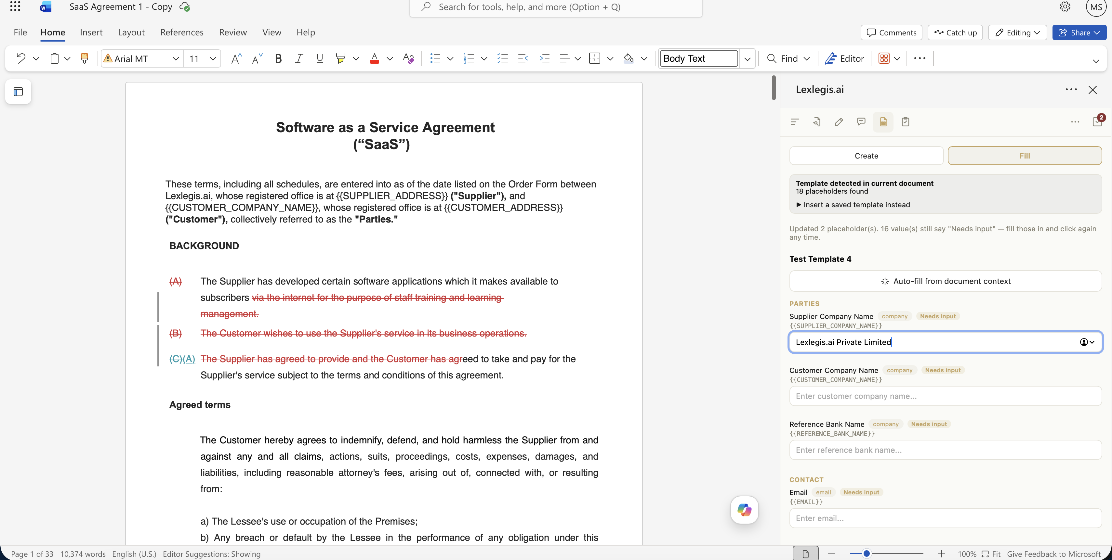Open the Comments pane button
Image resolution: width=1112 pixels, height=560 pixels.
point(892,33)
